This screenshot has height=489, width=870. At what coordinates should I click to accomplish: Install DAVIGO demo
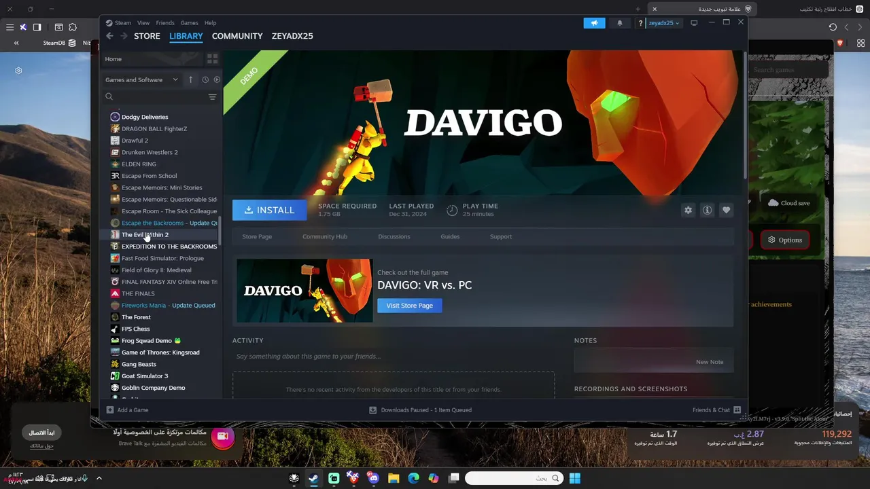click(269, 211)
